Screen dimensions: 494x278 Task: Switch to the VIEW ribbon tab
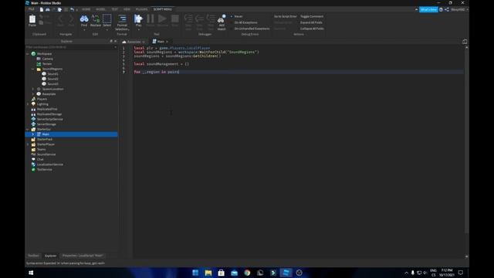(x=127, y=9)
